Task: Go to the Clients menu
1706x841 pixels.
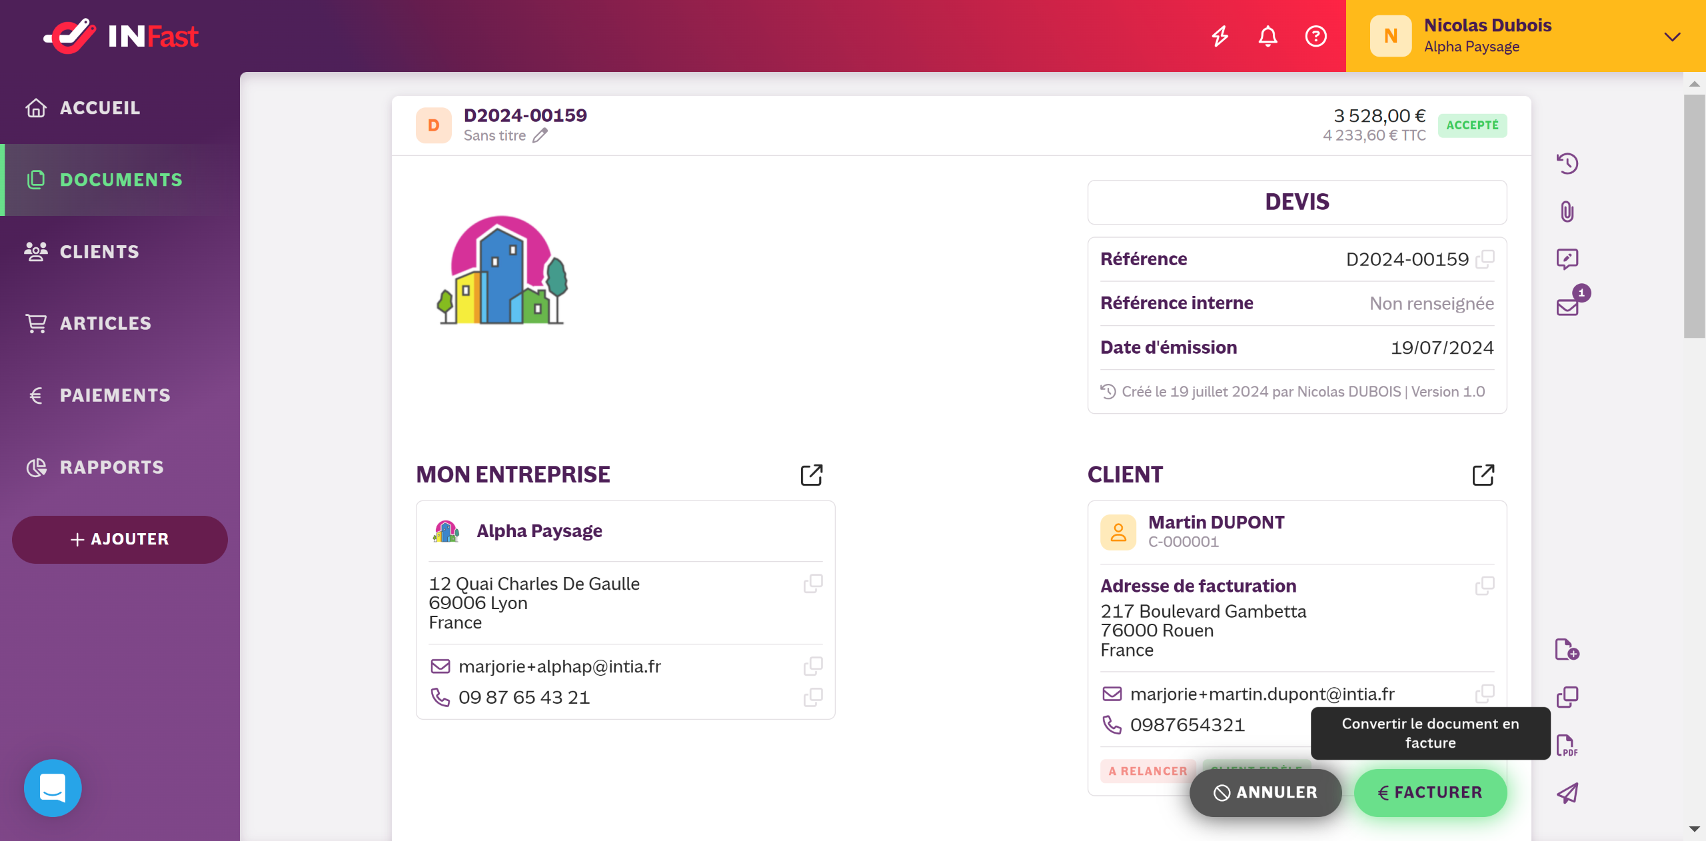Action: pyautogui.click(x=100, y=252)
